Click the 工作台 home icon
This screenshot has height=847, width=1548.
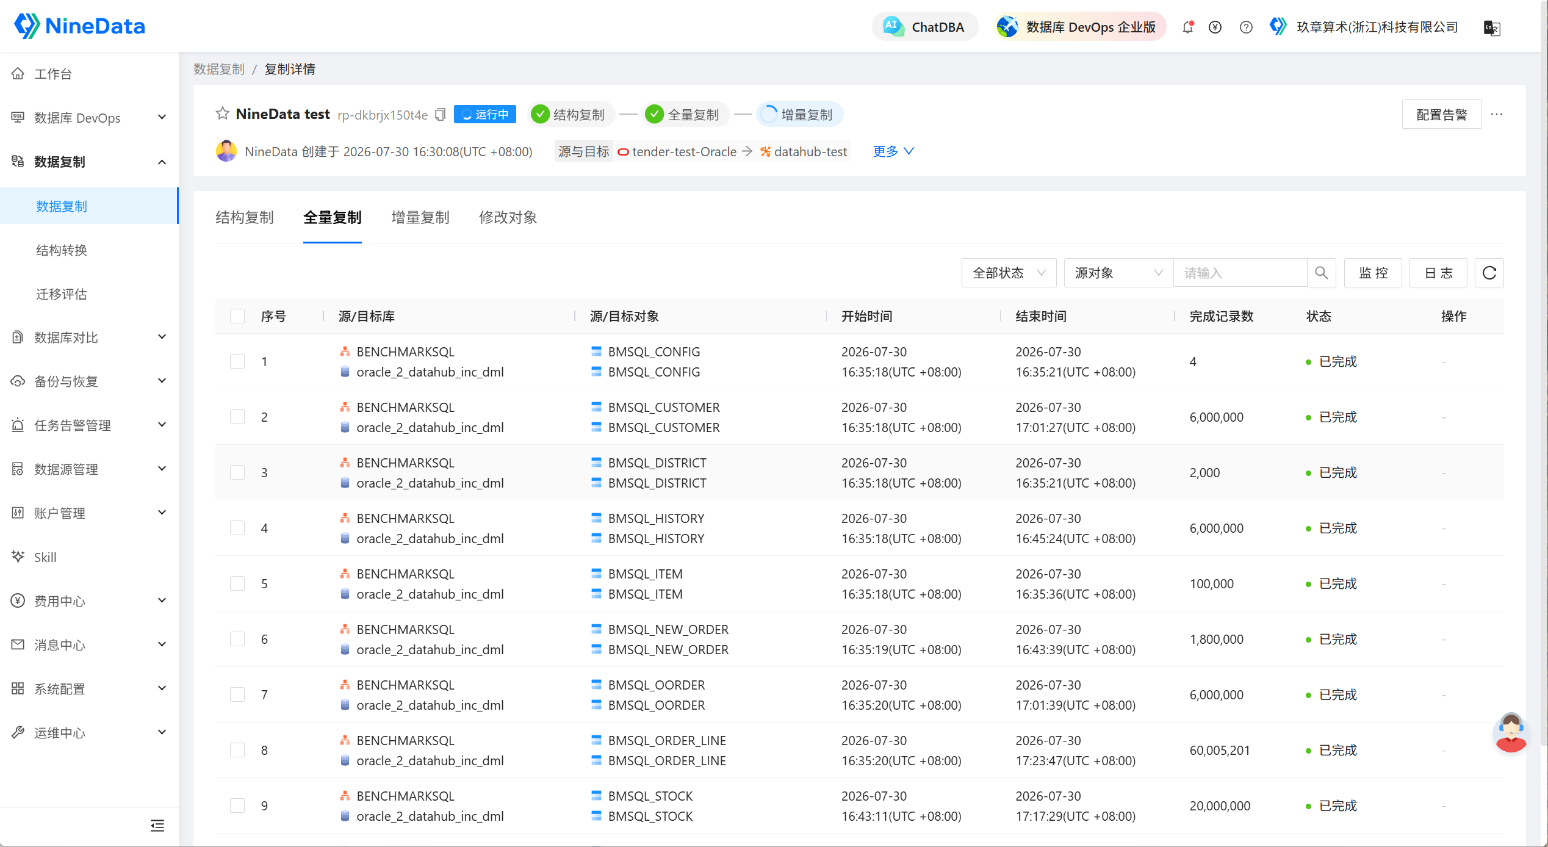click(18, 73)
